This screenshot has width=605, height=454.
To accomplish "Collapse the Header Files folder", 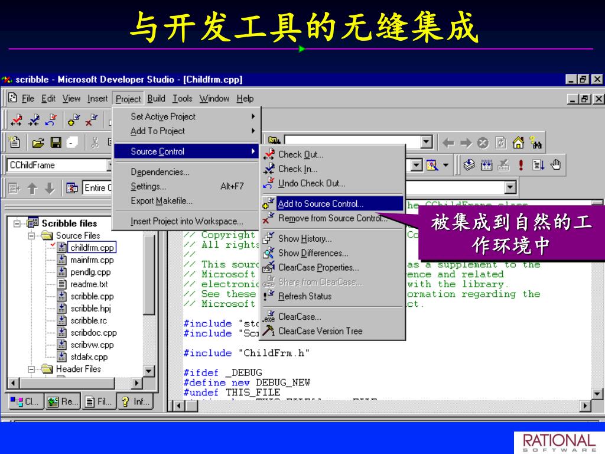I will pos(32,369).
